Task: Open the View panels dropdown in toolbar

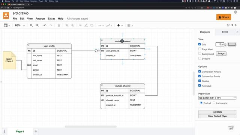Action: coord(7,25)
